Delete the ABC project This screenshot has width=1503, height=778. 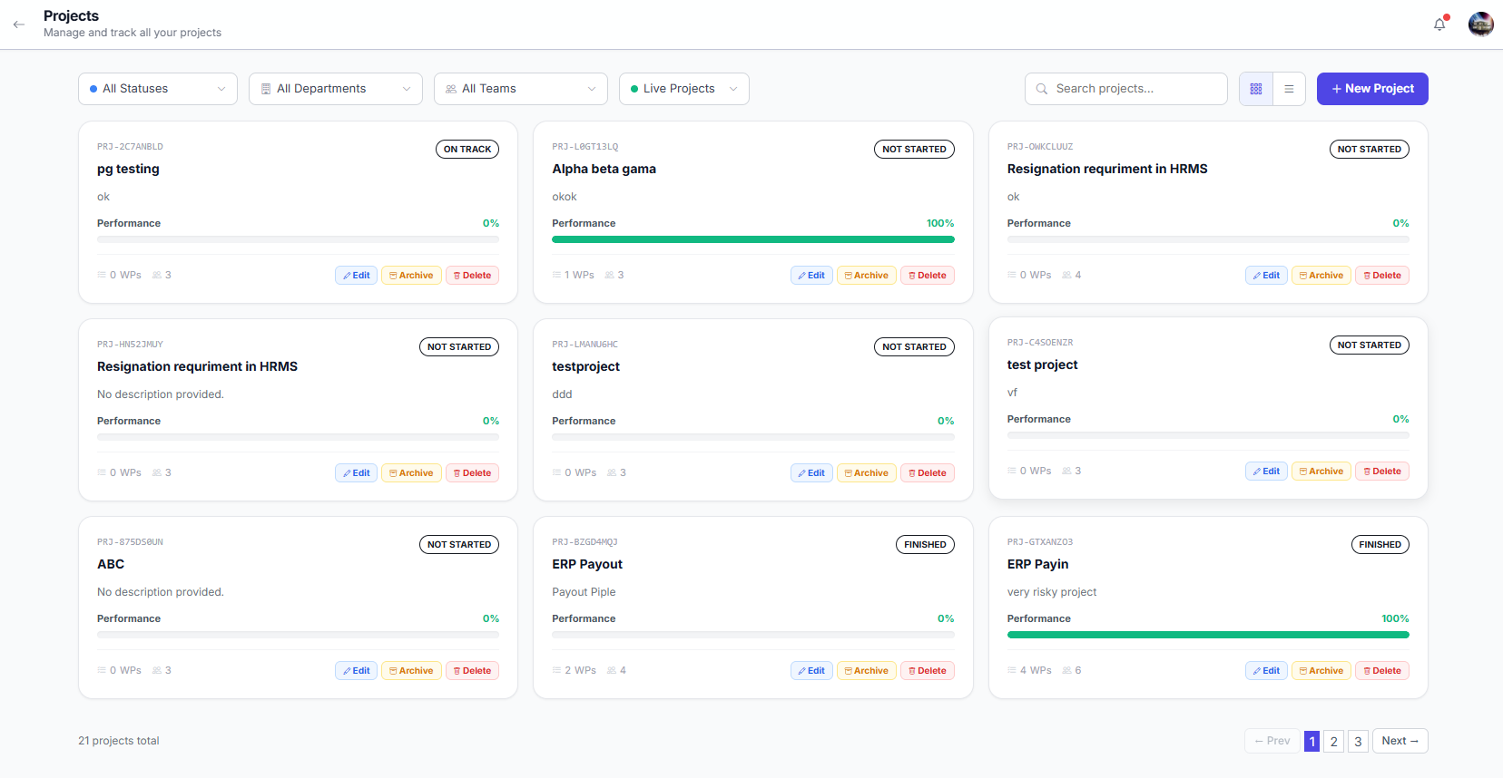[472, 671]
